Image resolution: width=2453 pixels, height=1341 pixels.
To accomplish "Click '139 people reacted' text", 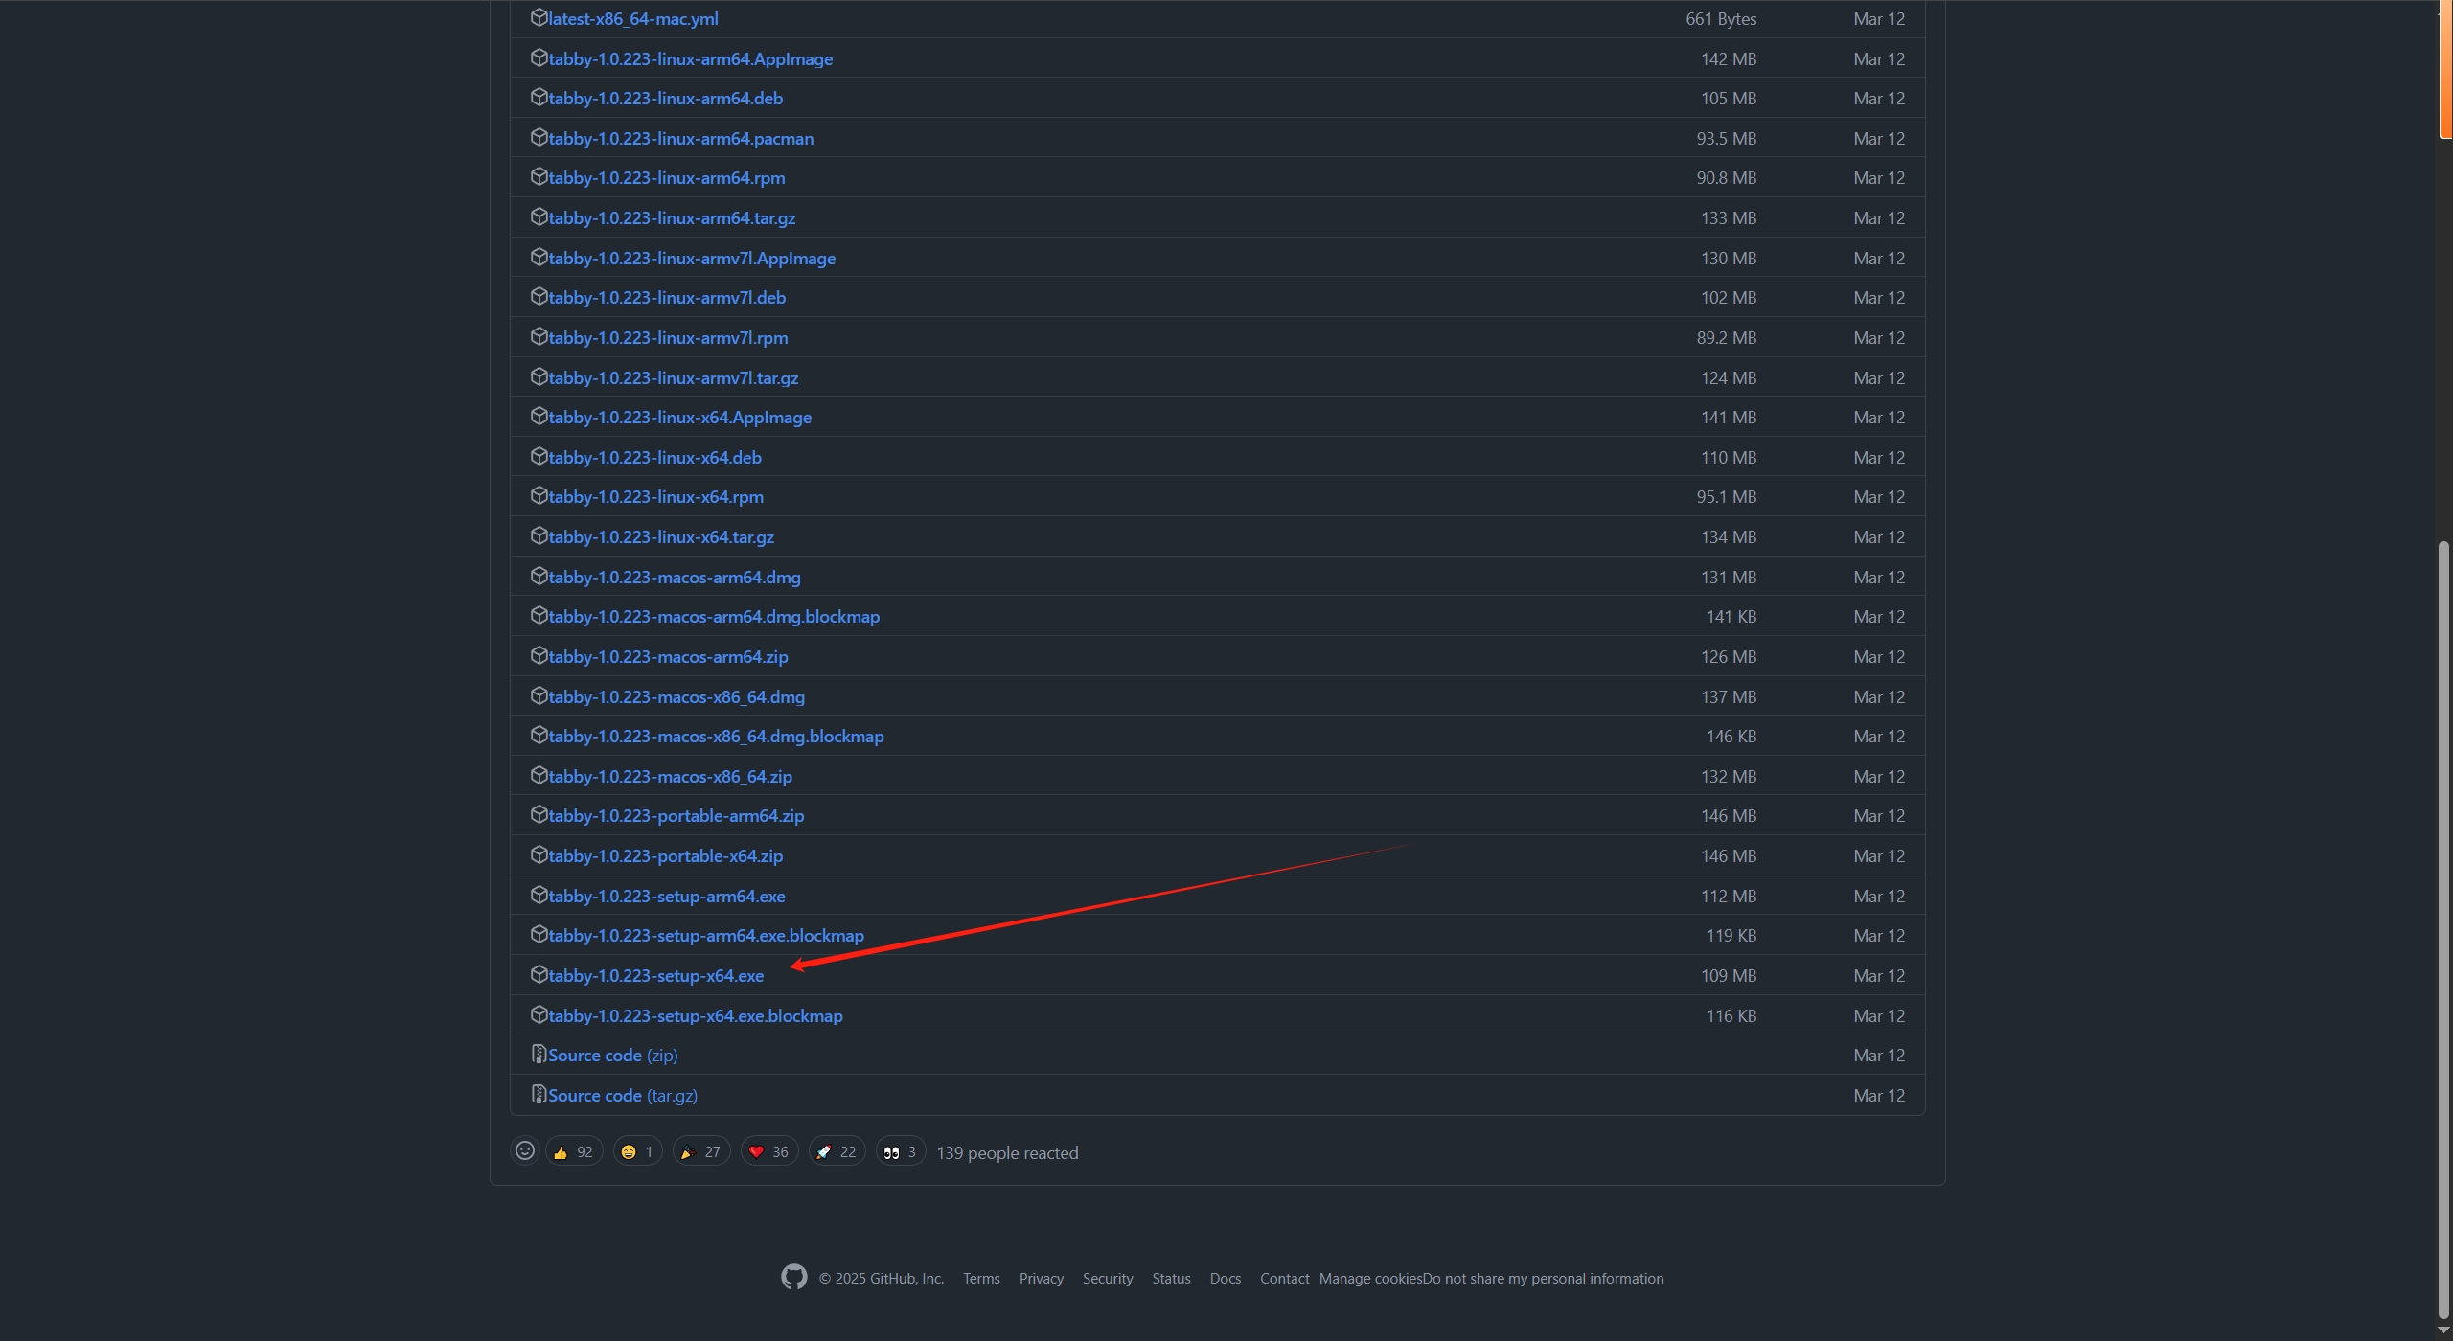I will point(1007,1153).
